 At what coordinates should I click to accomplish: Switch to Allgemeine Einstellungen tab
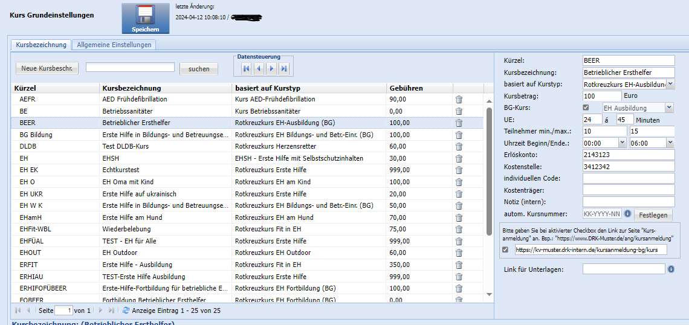(x=114, y=45)
